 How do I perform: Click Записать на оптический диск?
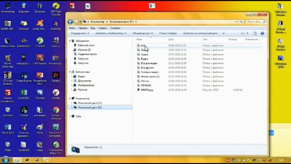click(x=201, y=33)
